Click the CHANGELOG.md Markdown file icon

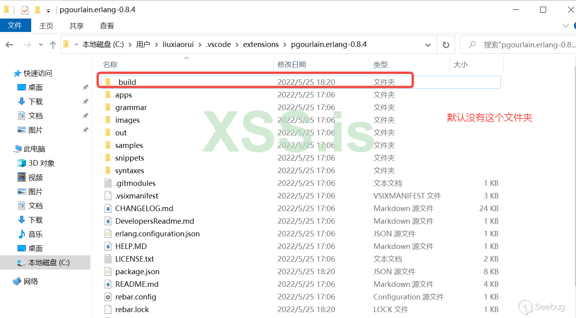[108, 208]
